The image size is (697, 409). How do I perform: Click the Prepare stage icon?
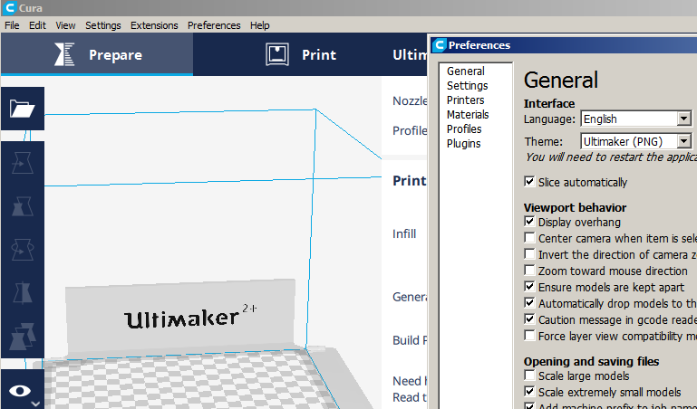click(64, 54)
